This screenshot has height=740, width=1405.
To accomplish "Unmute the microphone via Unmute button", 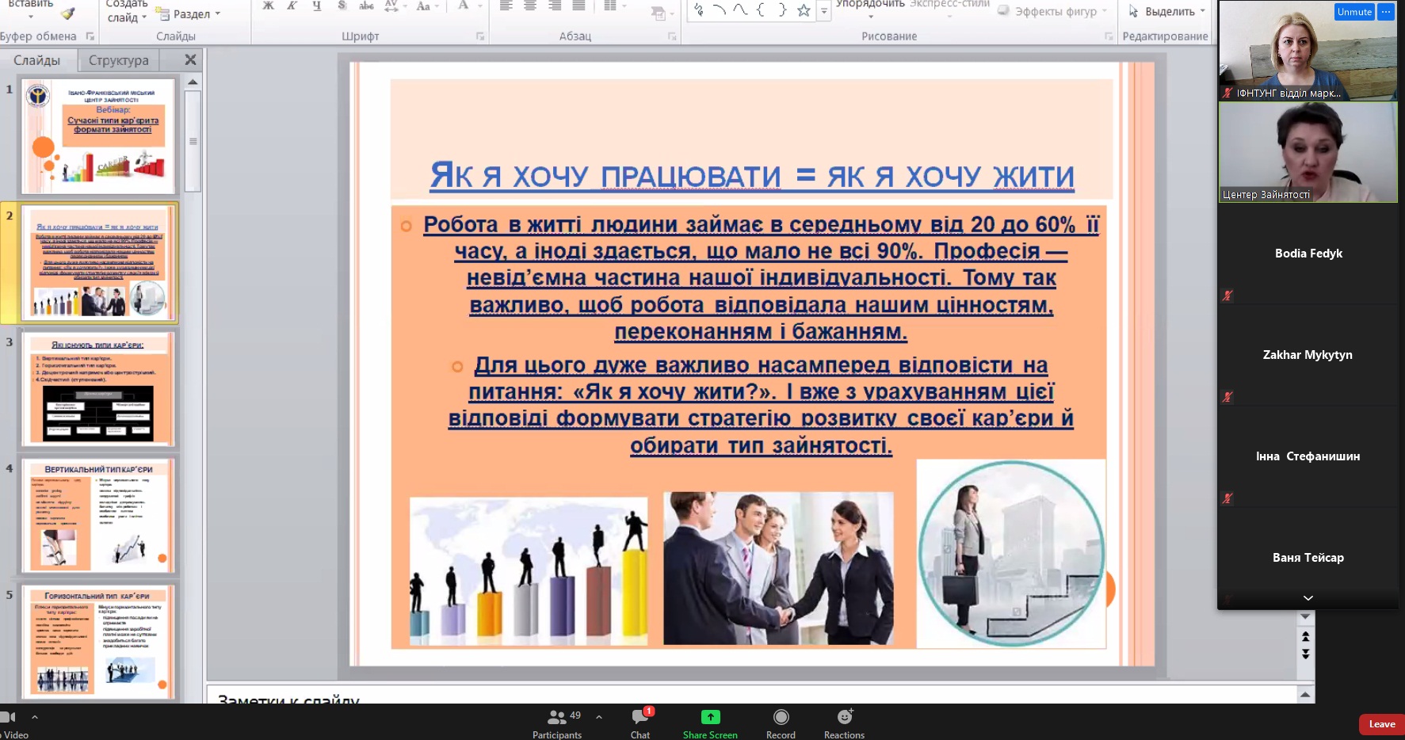I will point(1354,12).
